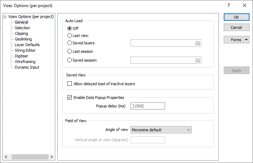
Task: Open the Layer Defaults page
Action: click(x=27, y=45)
